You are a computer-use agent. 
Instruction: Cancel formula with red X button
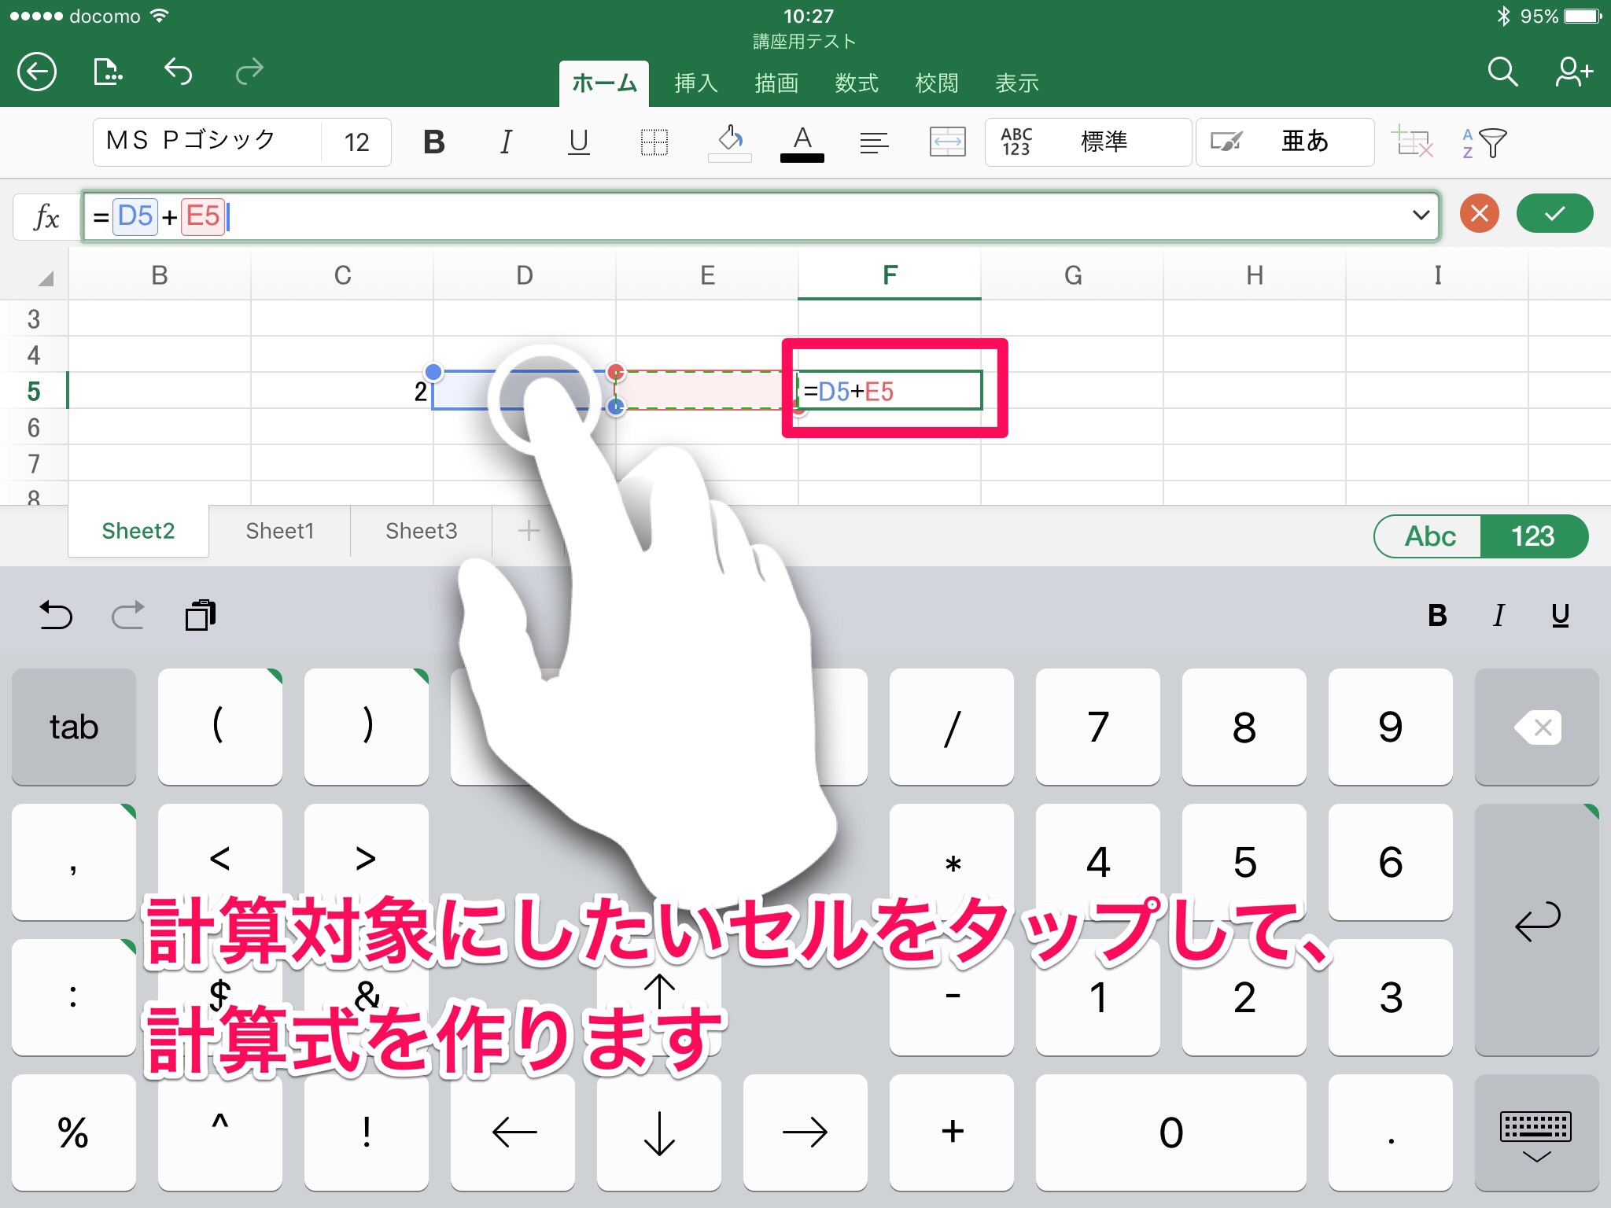pyautogui.click(x=1479, y=214)
